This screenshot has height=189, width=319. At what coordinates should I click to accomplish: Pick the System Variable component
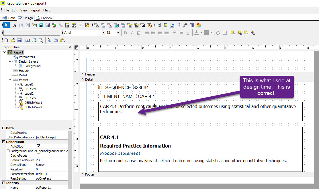[34, 25]
